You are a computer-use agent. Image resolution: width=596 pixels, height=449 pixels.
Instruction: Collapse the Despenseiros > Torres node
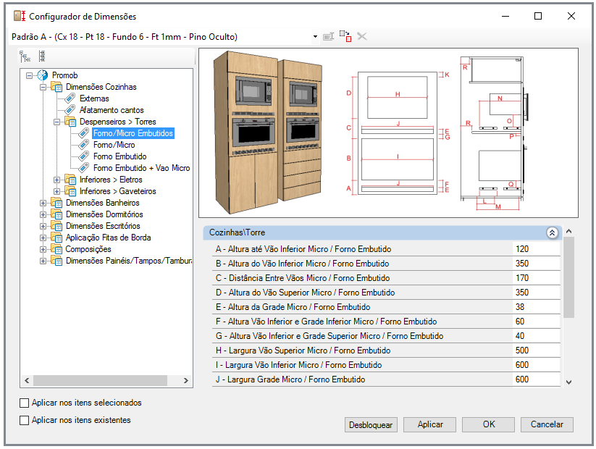(x=56, y=122)
